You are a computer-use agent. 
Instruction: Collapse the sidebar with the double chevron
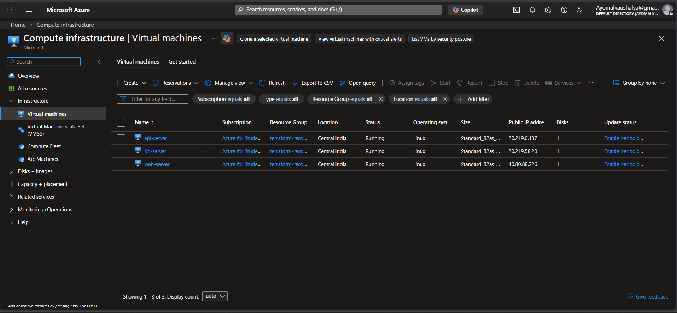click(100, 62)
